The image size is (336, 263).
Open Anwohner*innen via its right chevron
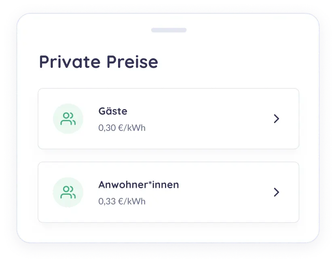277,192
